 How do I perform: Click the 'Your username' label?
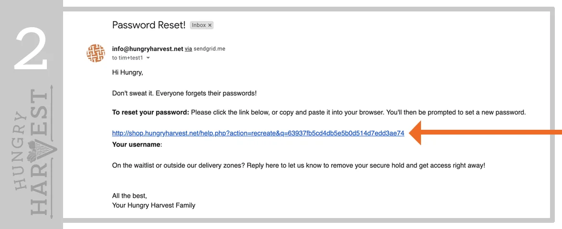click(x=137, y=145)
